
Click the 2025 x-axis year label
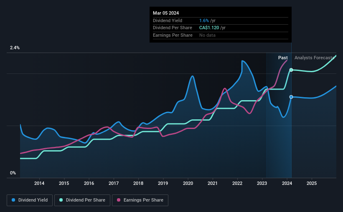[312, 183]
